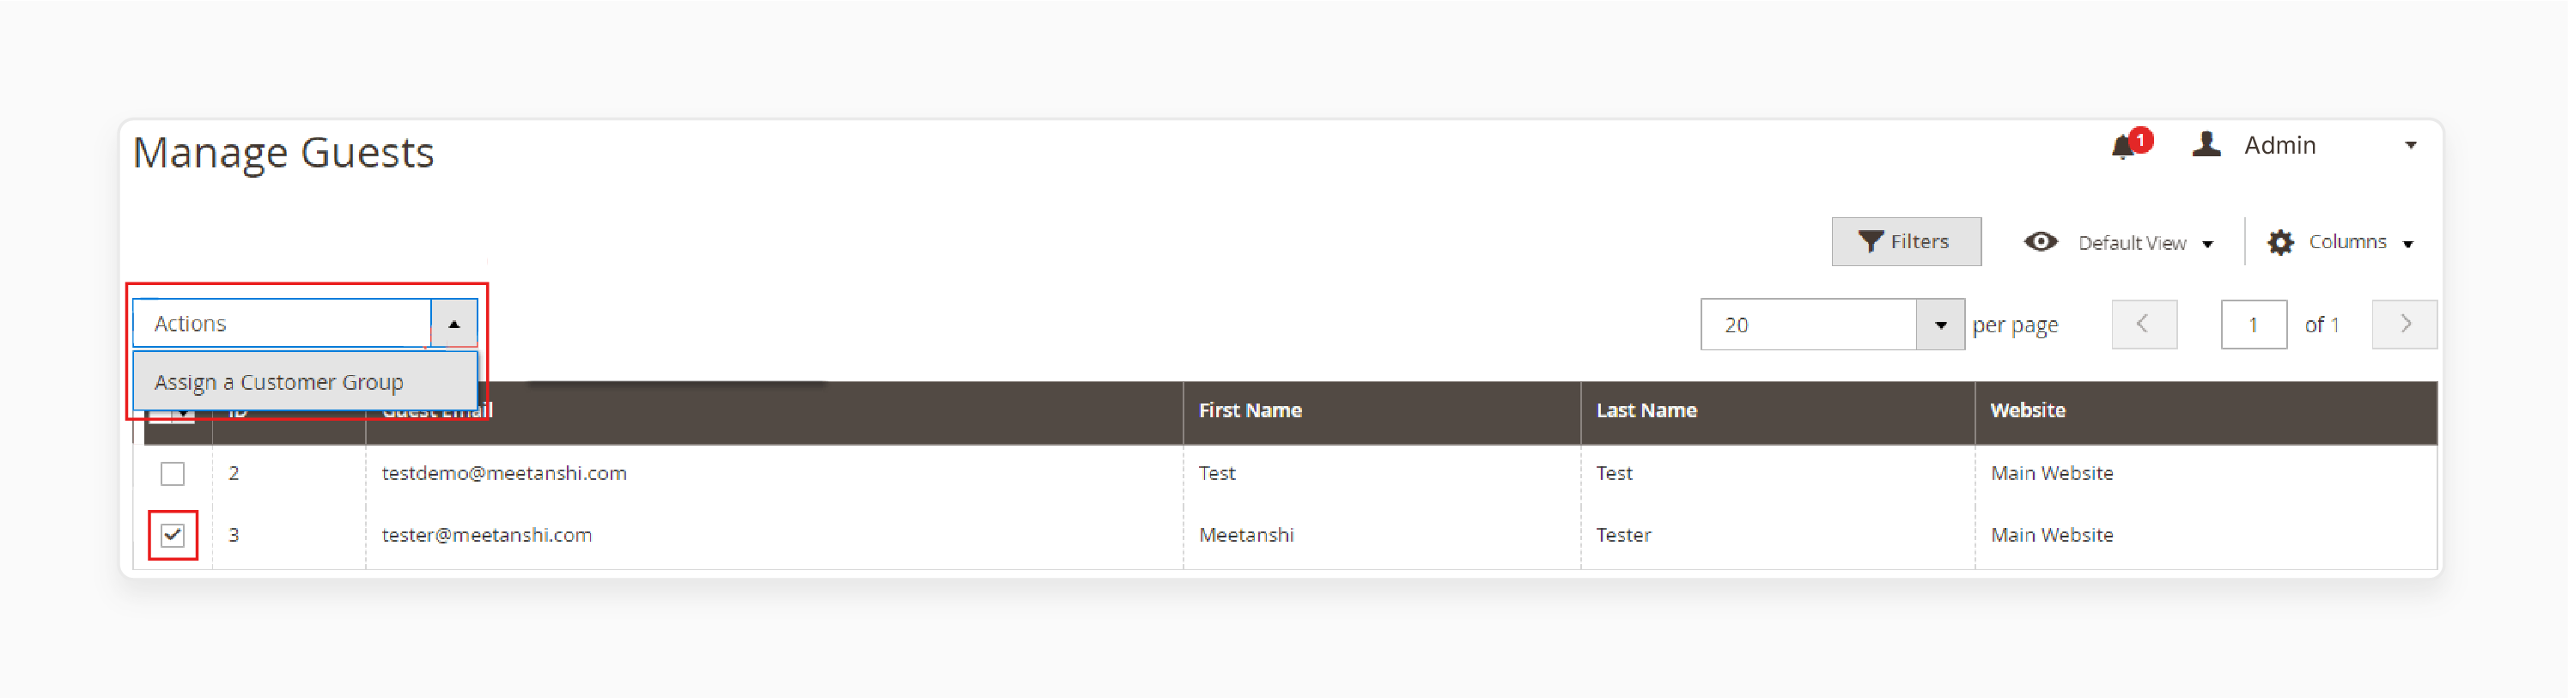Sort by Last Name column header
Screen dimensions: 2568x698
1647,410
